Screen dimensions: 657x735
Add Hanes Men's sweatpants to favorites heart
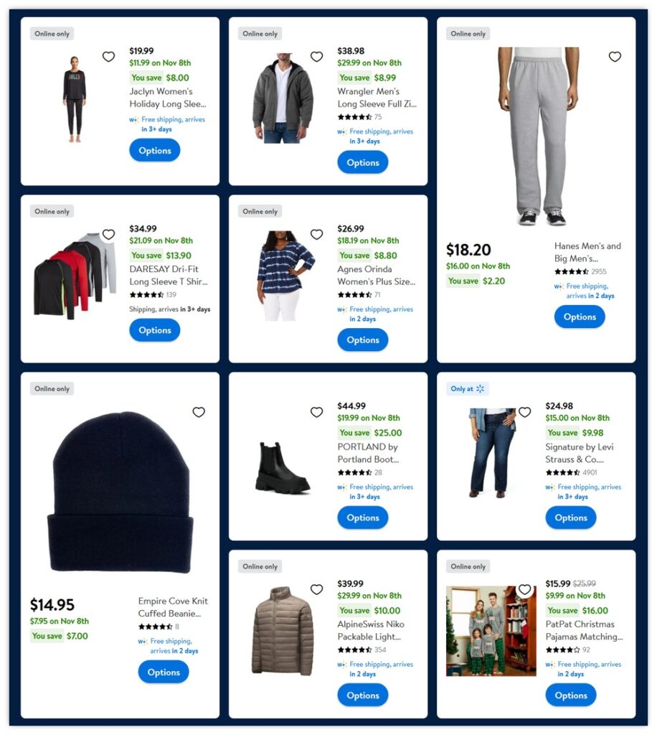615,57
